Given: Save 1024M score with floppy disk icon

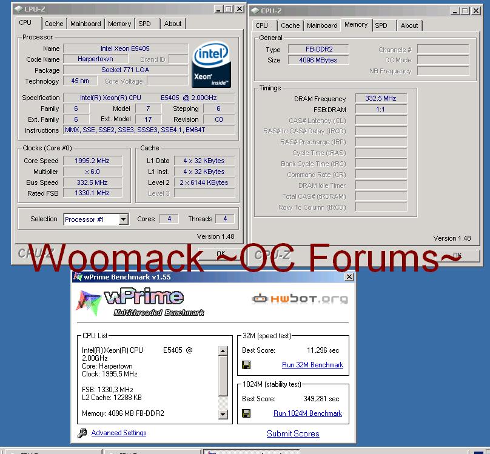Looking at the screenshot, I should tap(246, 413).
